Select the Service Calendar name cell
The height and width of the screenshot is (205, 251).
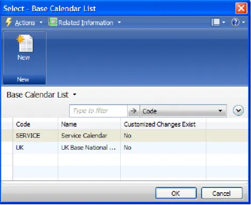[x=89, y=135]
